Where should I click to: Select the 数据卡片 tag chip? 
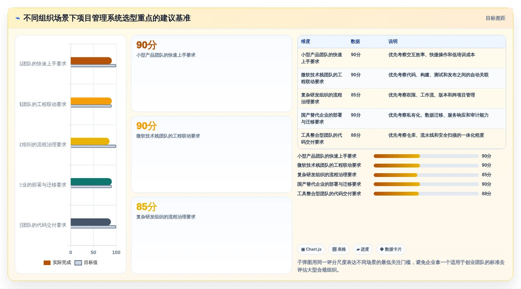391,250
